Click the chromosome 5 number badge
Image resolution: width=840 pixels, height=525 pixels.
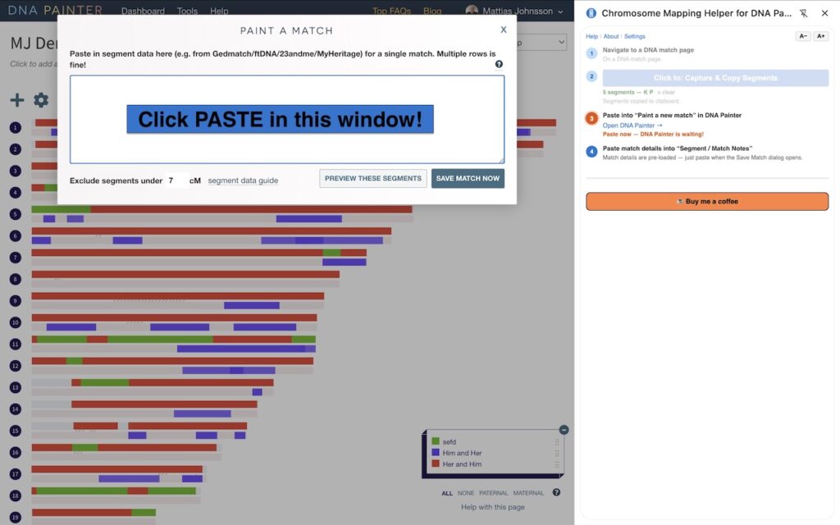tap(15, 215)
